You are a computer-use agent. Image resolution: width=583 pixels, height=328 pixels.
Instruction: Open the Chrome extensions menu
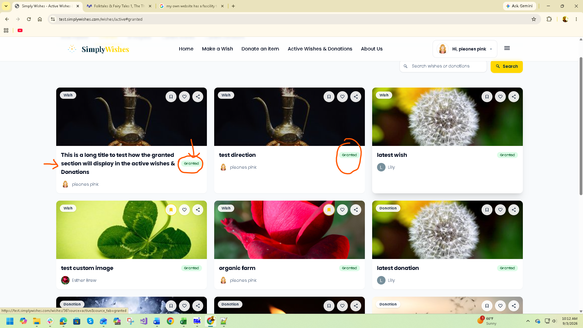(x=549, y=19)
